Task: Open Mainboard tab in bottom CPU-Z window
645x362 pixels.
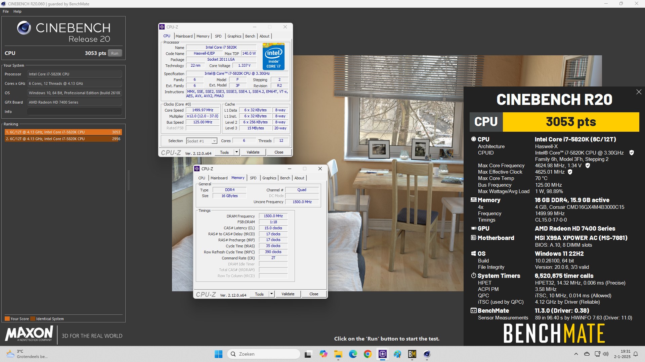Action: point(219,178)
